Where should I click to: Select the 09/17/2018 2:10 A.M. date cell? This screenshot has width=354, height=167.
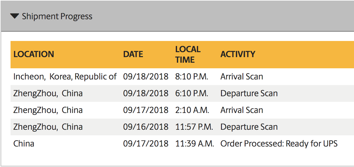click(146, 110)
